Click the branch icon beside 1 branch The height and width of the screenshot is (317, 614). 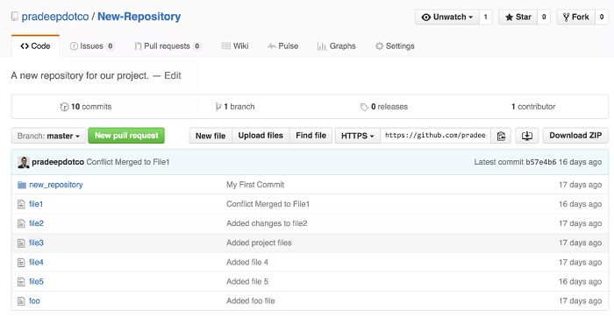point(218,107)
